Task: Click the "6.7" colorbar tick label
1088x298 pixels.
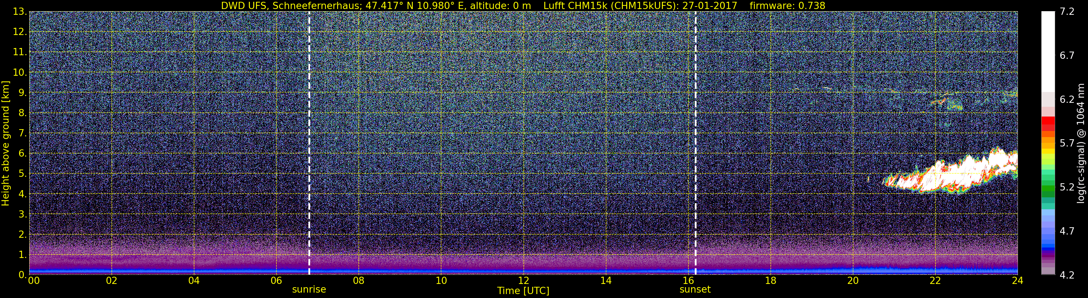Action: 1067,56
